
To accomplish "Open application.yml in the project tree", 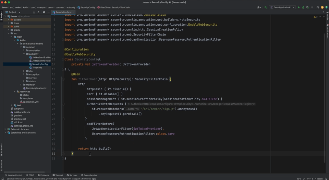I will [31, 102].
